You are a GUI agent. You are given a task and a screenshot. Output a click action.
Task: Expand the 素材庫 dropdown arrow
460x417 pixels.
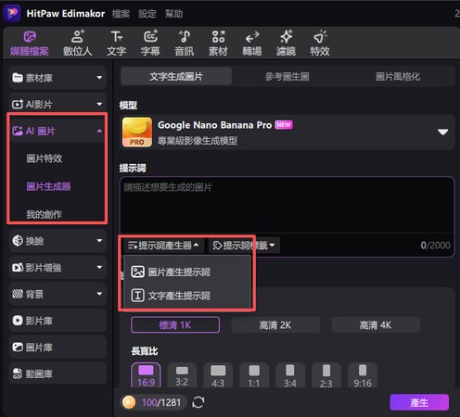[99, 77]
